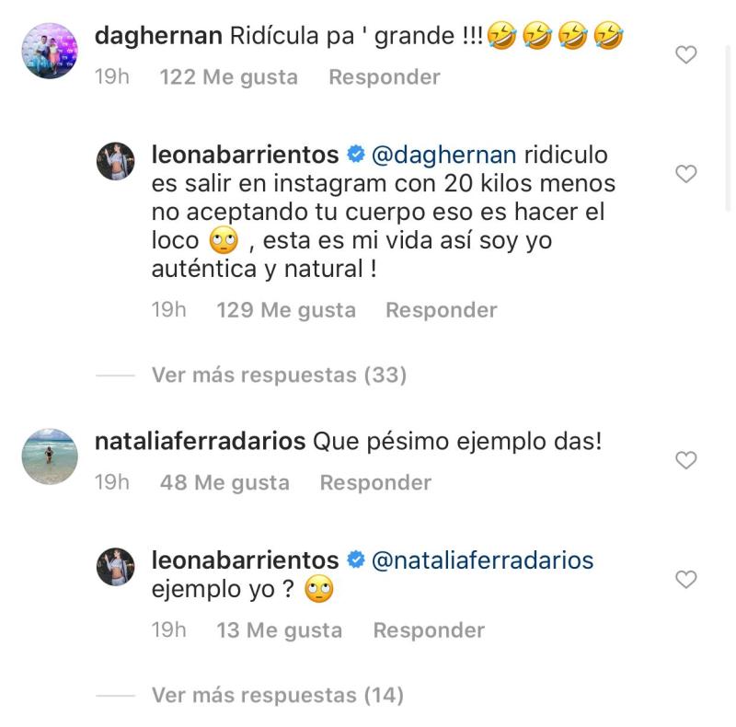
Task: Like leonabarrientos's reply about 20 kilos
Action: click(x=686, y=174)
